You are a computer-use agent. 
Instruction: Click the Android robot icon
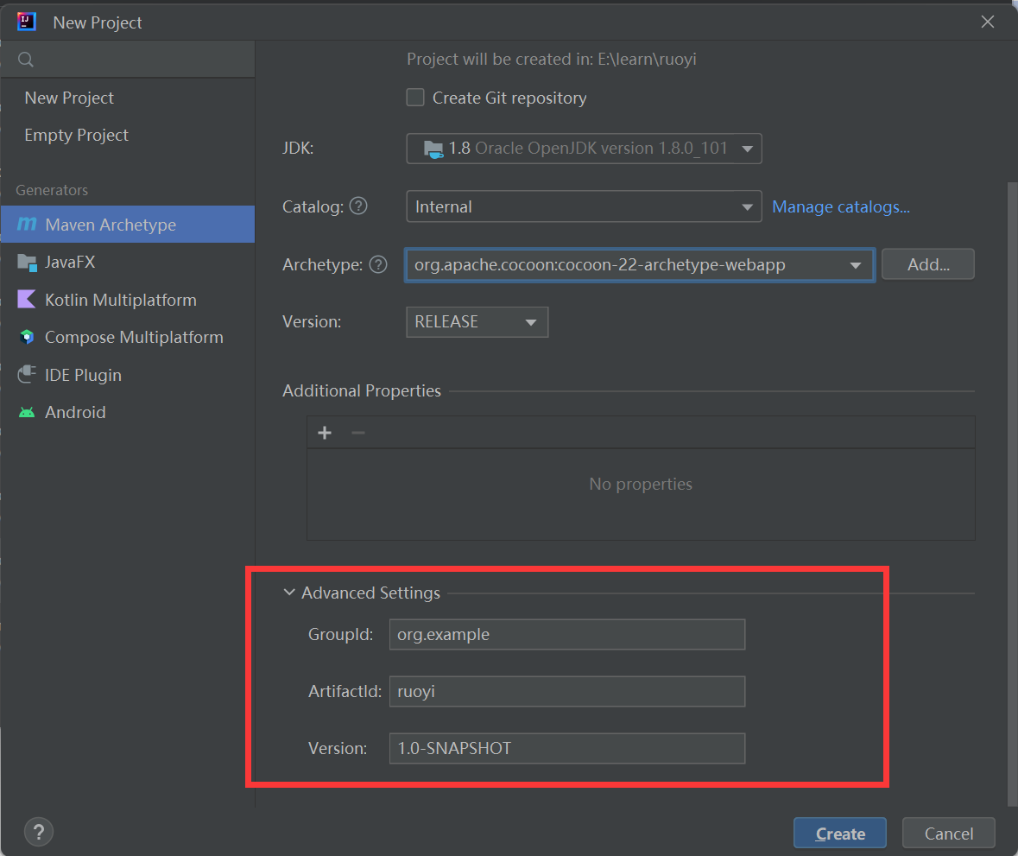tap(27, 412)
